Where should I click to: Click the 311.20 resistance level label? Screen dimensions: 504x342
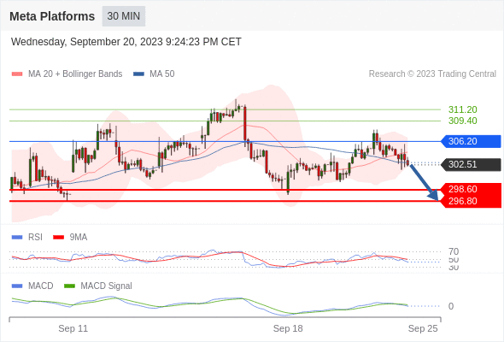463,109
